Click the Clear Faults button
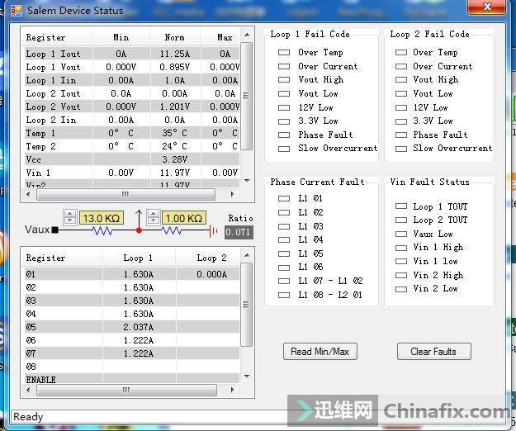 click(433, 352)
